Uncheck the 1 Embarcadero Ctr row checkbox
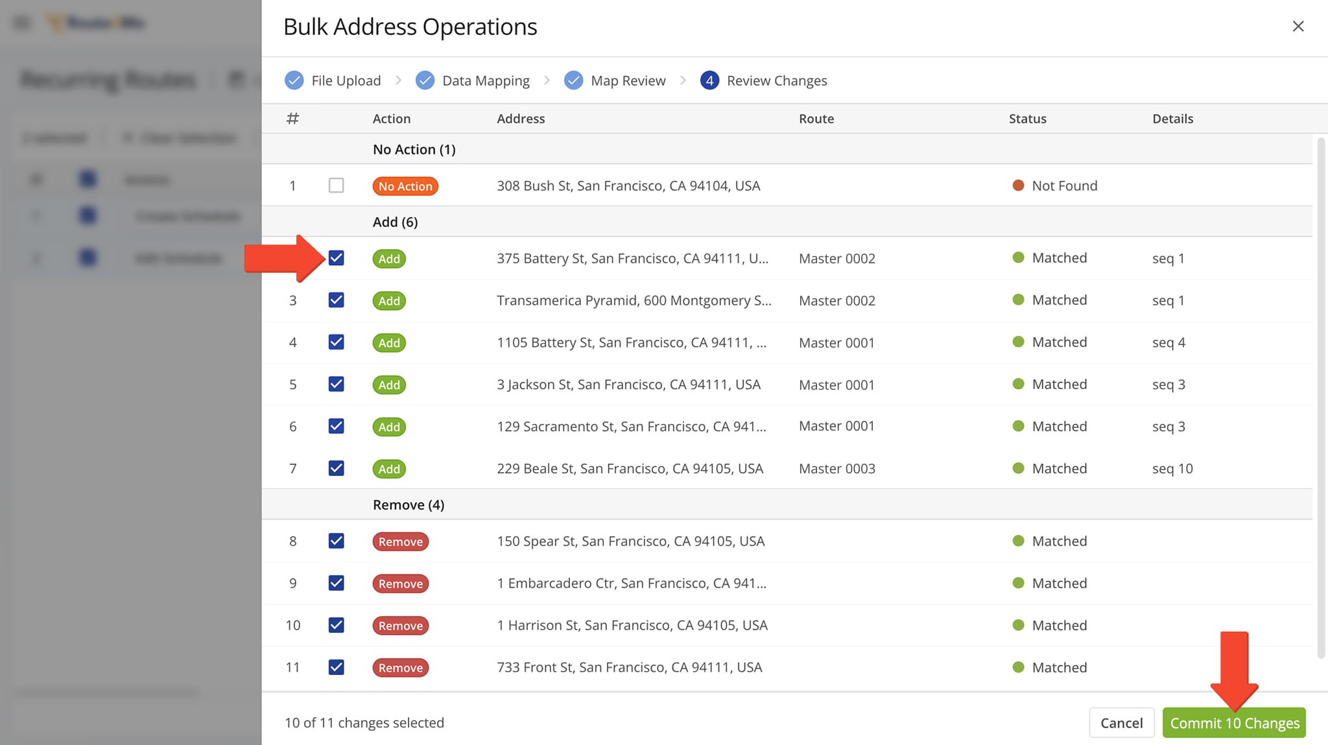The height and width of the screenshot is (745, 1328). [336, 583]
